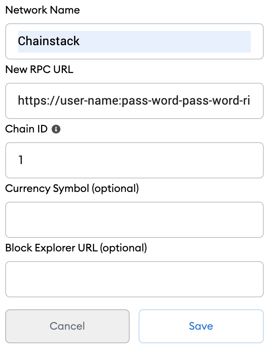Click the value 1 in Chain ID
269x350 pixels.
[21, 160]
